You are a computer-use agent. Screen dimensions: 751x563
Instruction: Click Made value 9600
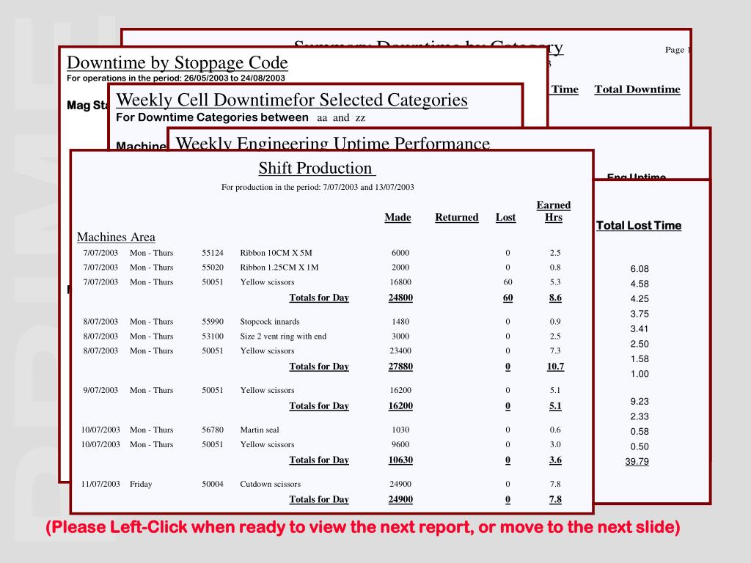click(400, 444)
